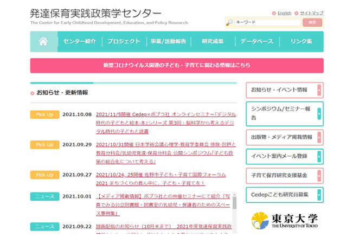Open the プロジェクト menu

tap(124, 41)
